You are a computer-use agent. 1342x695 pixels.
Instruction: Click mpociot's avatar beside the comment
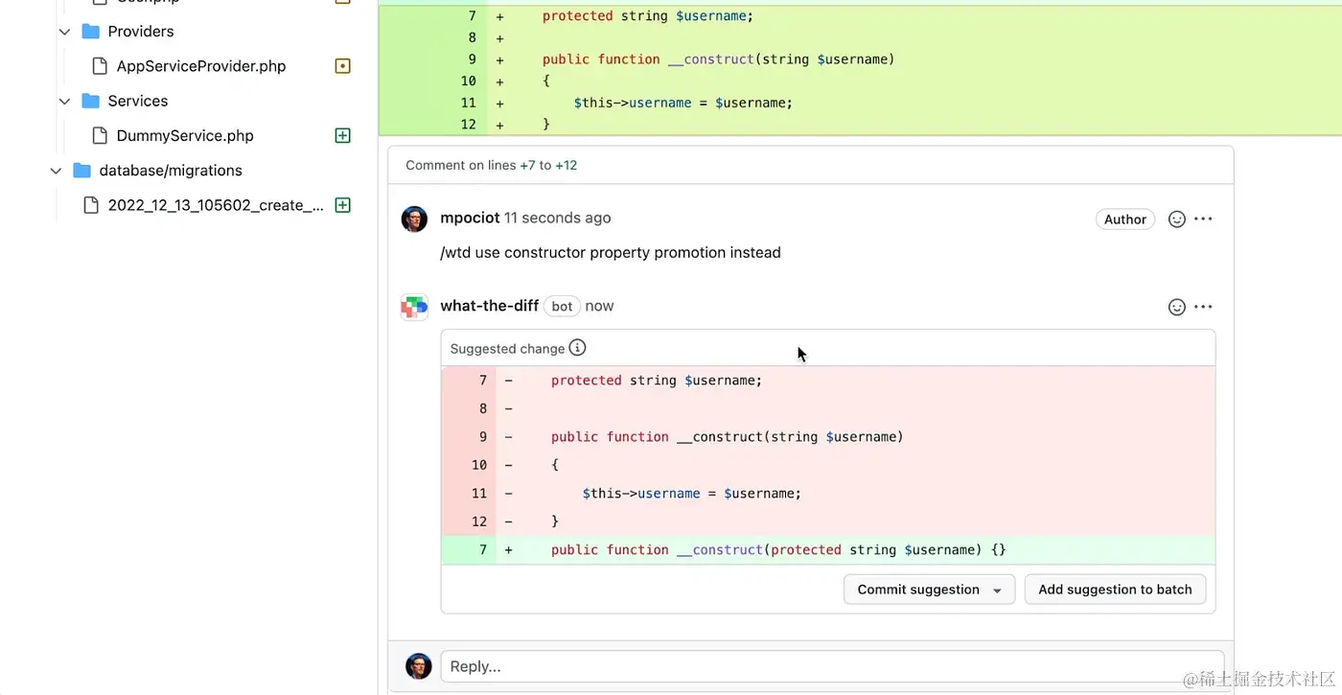[x=414, y=219]
